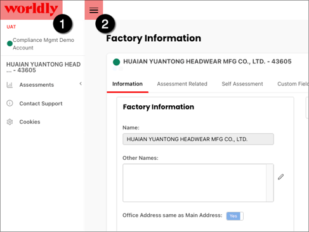Open the Custom Fields tab

[x=293, y=84]
